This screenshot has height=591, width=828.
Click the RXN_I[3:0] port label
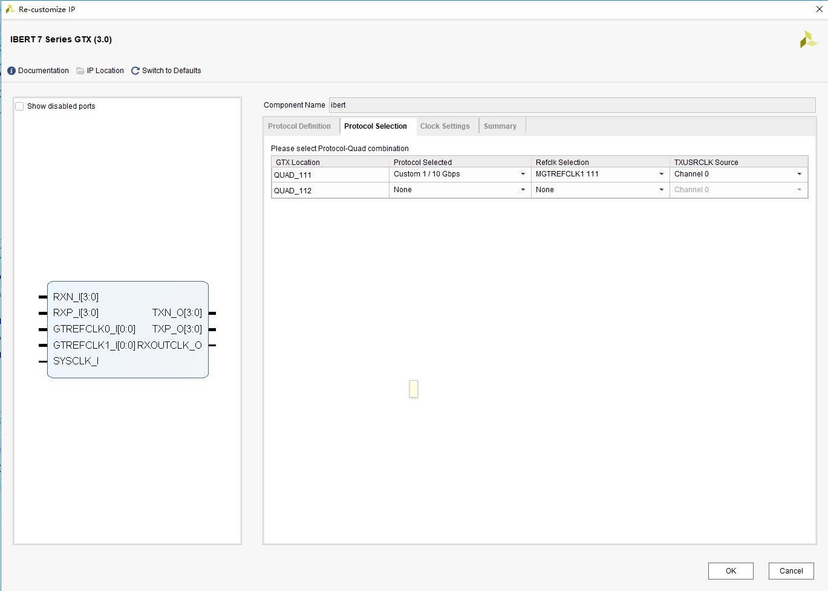coord(76,297)
